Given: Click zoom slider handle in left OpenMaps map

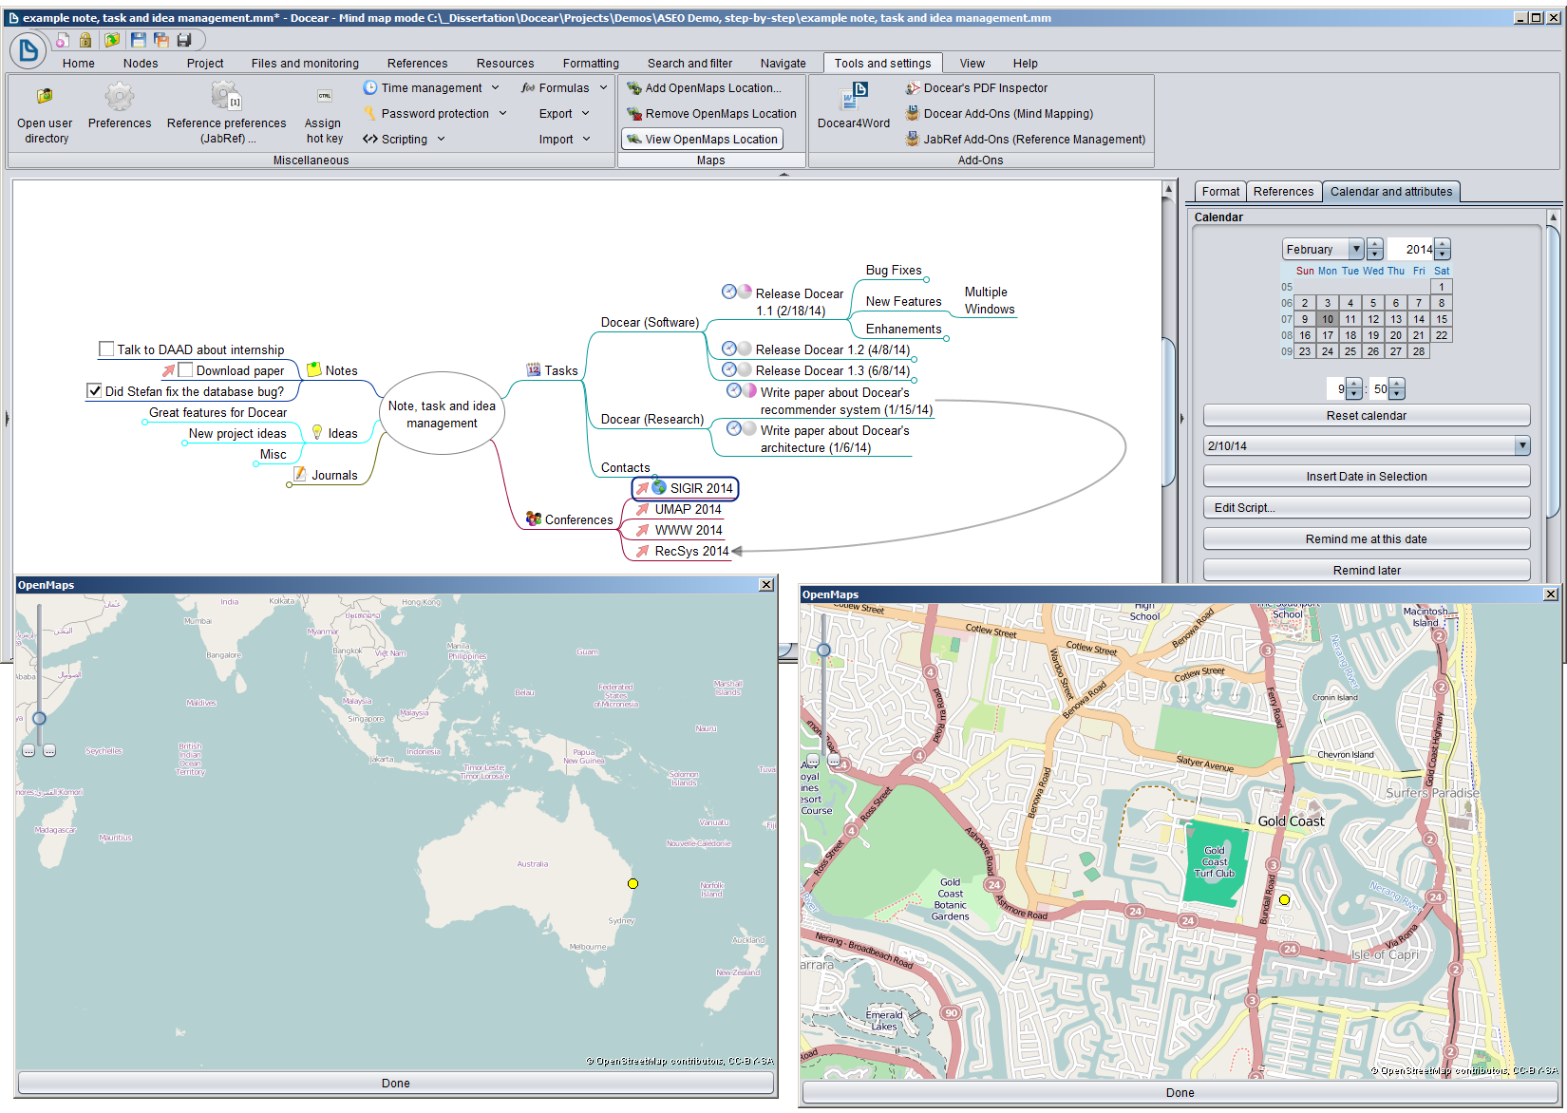Looking at the screenshot, I should [x=39, y=718].
